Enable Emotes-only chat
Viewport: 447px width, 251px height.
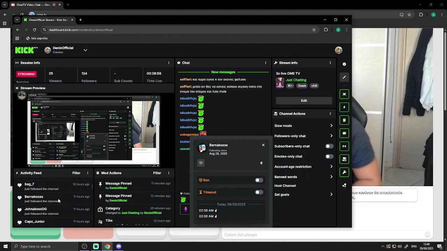coord(329,157)
